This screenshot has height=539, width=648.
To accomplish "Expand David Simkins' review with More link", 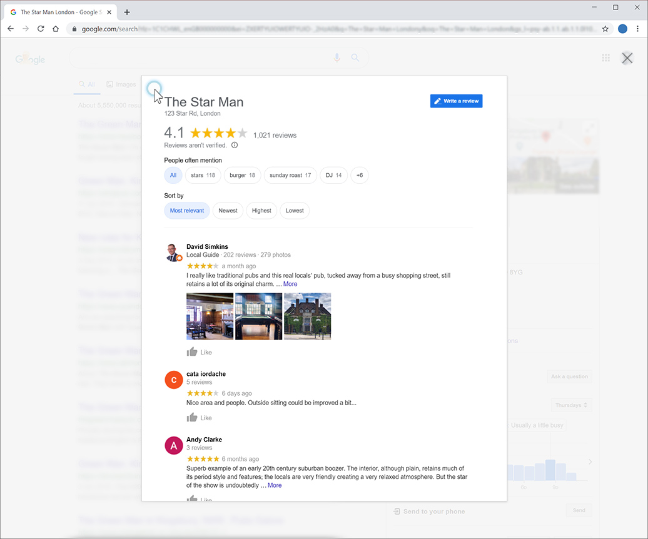I will click(290, 284).
